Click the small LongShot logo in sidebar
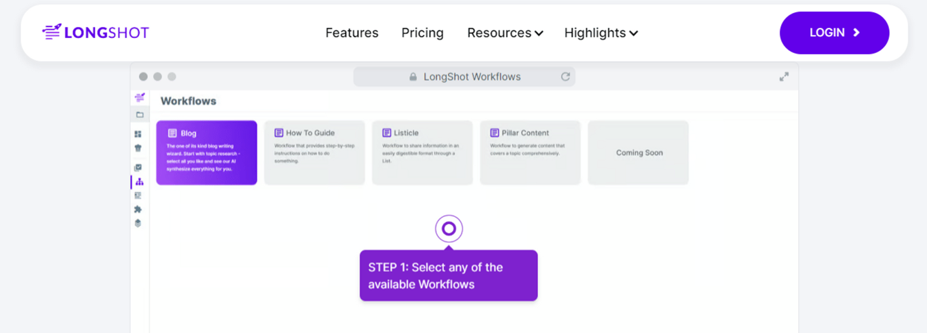This screenshot has width=927, height=333. click(x=140, y=98)
